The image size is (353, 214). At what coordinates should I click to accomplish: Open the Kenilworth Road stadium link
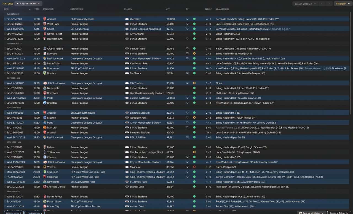click(139, 63)
